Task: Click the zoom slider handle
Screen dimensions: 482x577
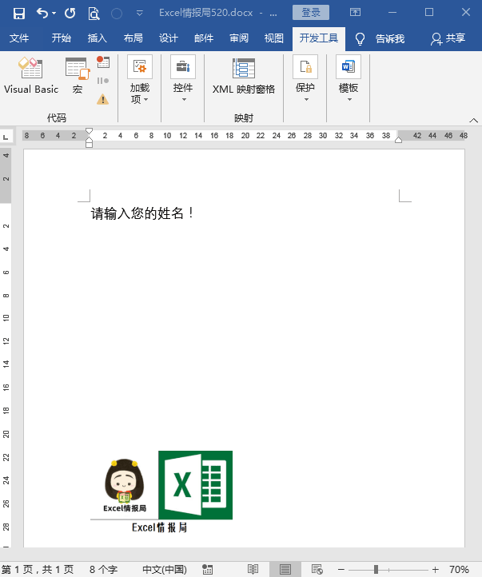Action: point(376,570)
